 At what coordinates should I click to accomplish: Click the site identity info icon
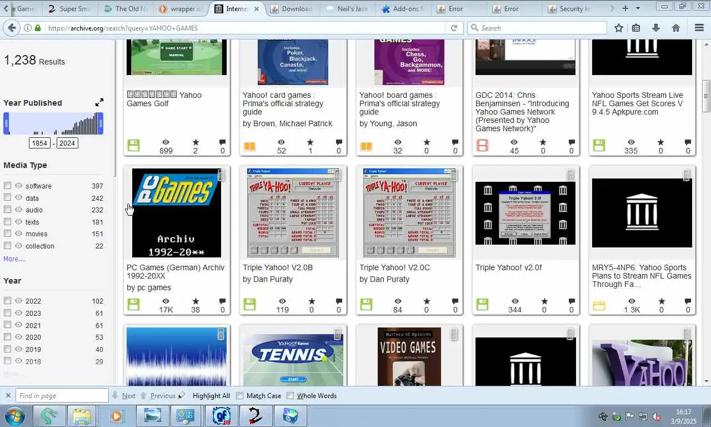(27, 28)
